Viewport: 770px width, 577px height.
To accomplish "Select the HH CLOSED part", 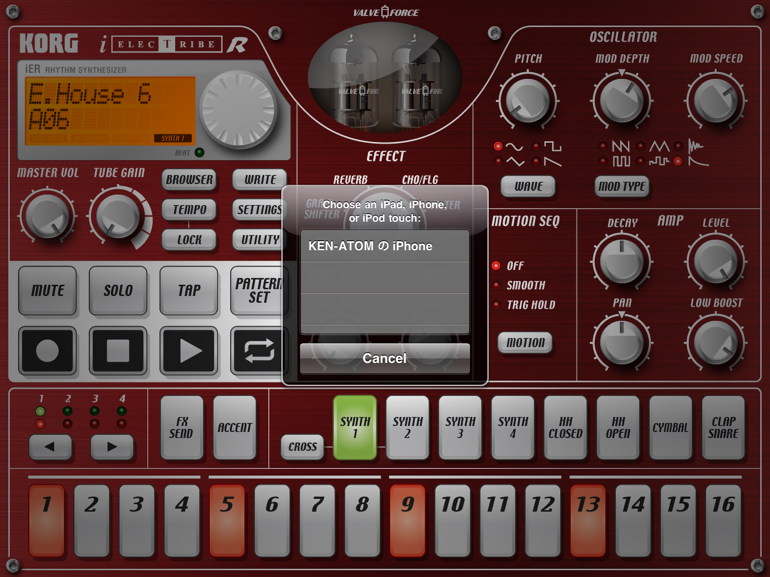I will 565,427.
